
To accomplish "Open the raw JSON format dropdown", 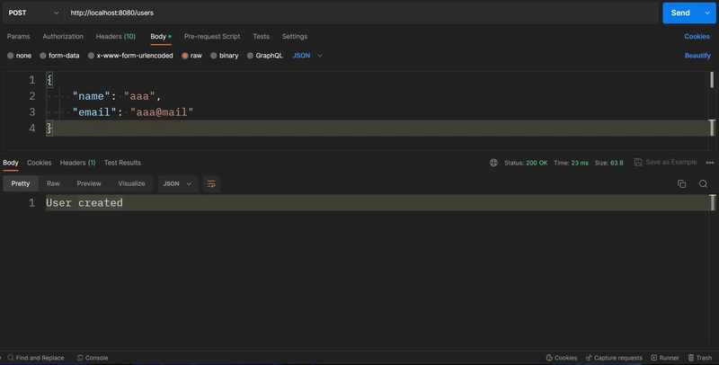I will tap(307, 56).
